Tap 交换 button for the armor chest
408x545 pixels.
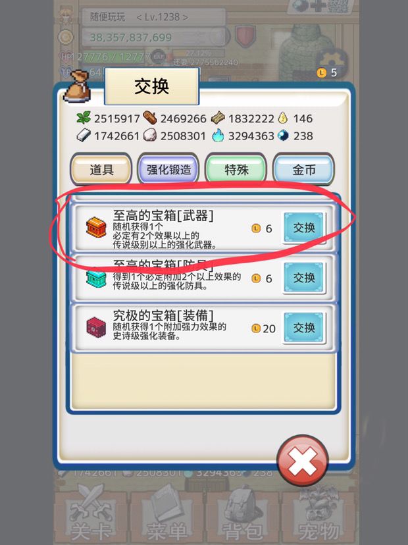tap(304, 278)
